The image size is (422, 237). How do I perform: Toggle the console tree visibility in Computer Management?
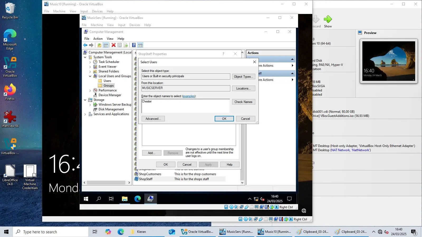106,45
